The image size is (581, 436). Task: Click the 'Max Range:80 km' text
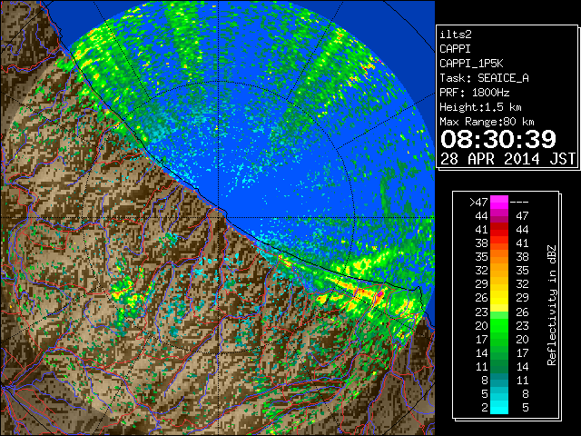click(x=487, y=122)
